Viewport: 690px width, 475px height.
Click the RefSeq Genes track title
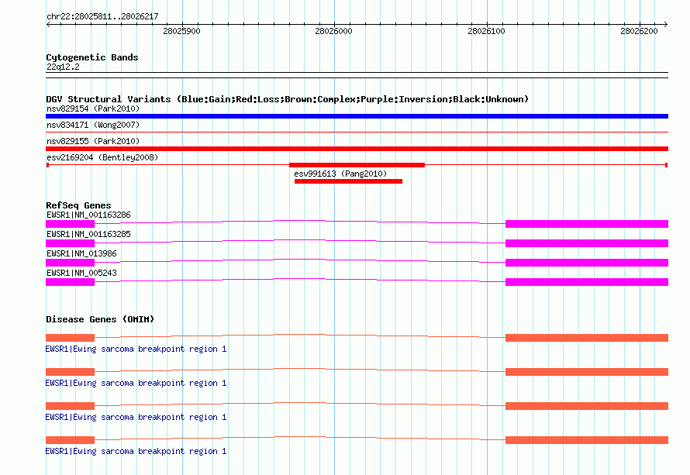pyautogui.click(x=78, y=205)
